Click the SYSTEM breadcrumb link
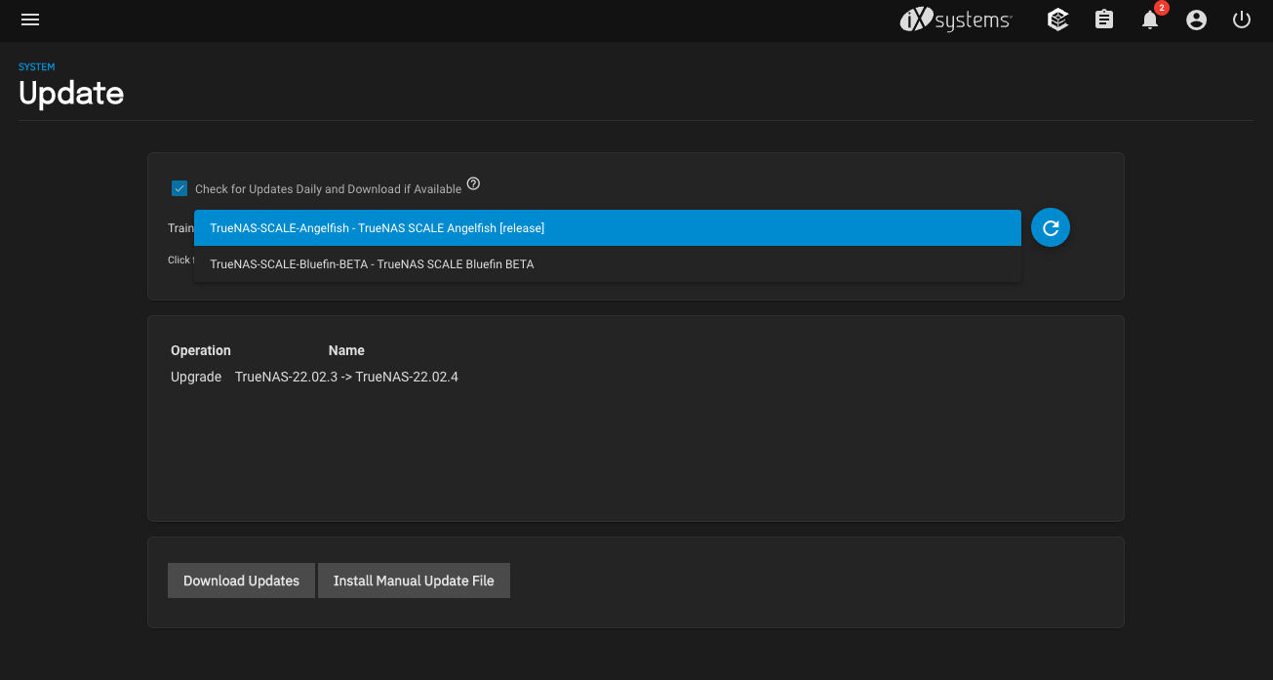 pos(37,67)
